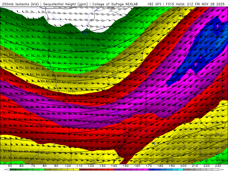Click the "College of DuPage NEXLAB" header text

point(115,4)
